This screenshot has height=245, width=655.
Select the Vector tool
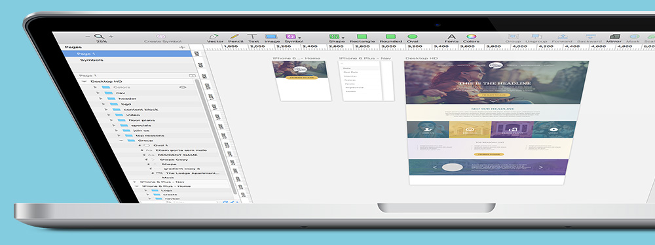pyautogui.click(x=215, y=39)
